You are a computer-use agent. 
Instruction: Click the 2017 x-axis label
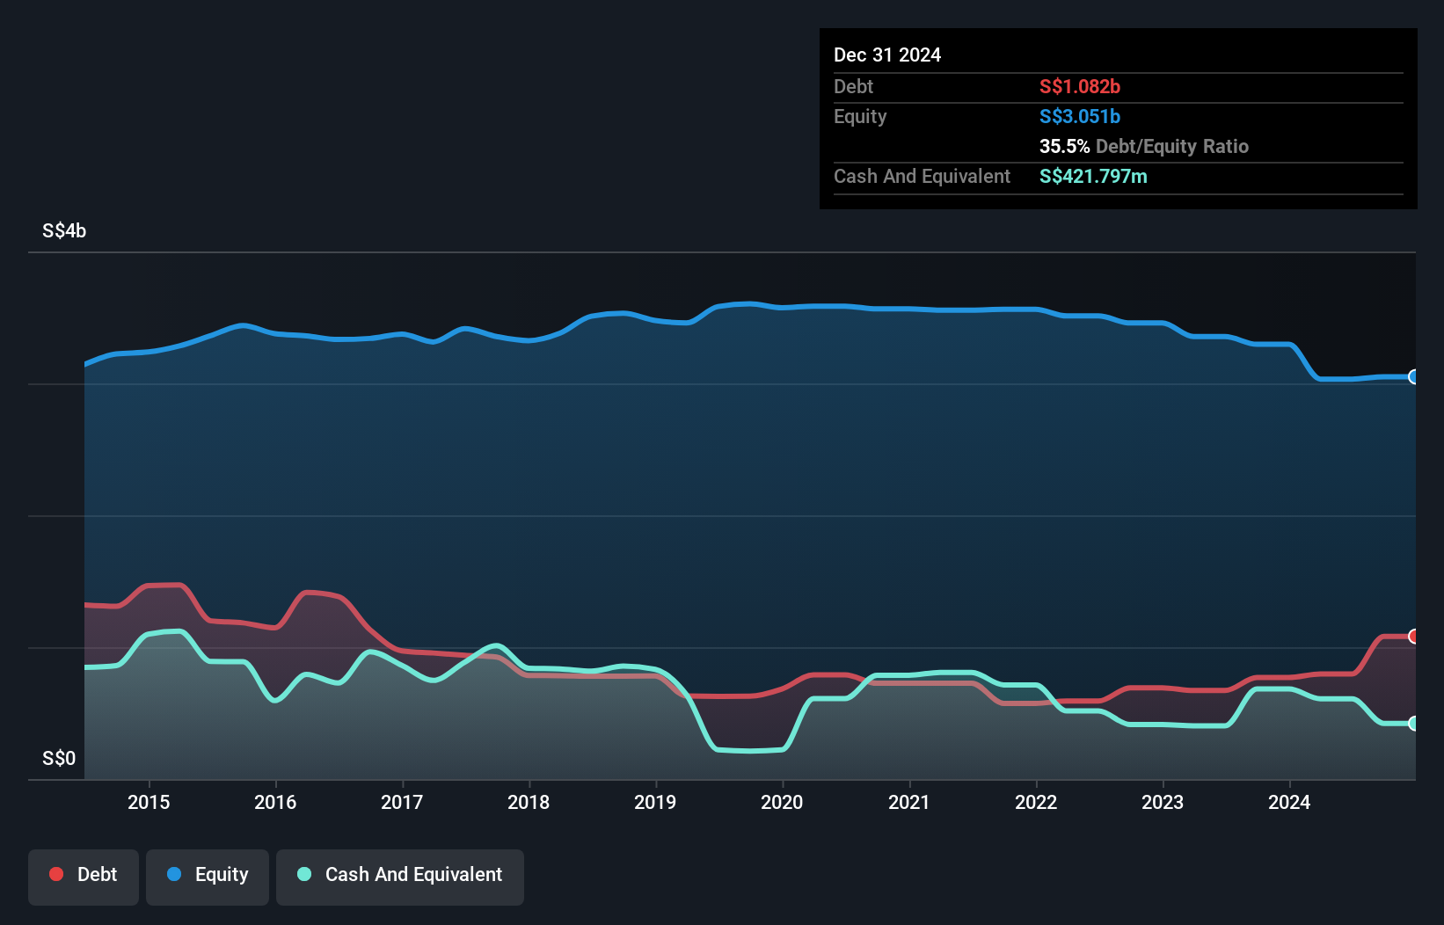[x=402, y=802]
